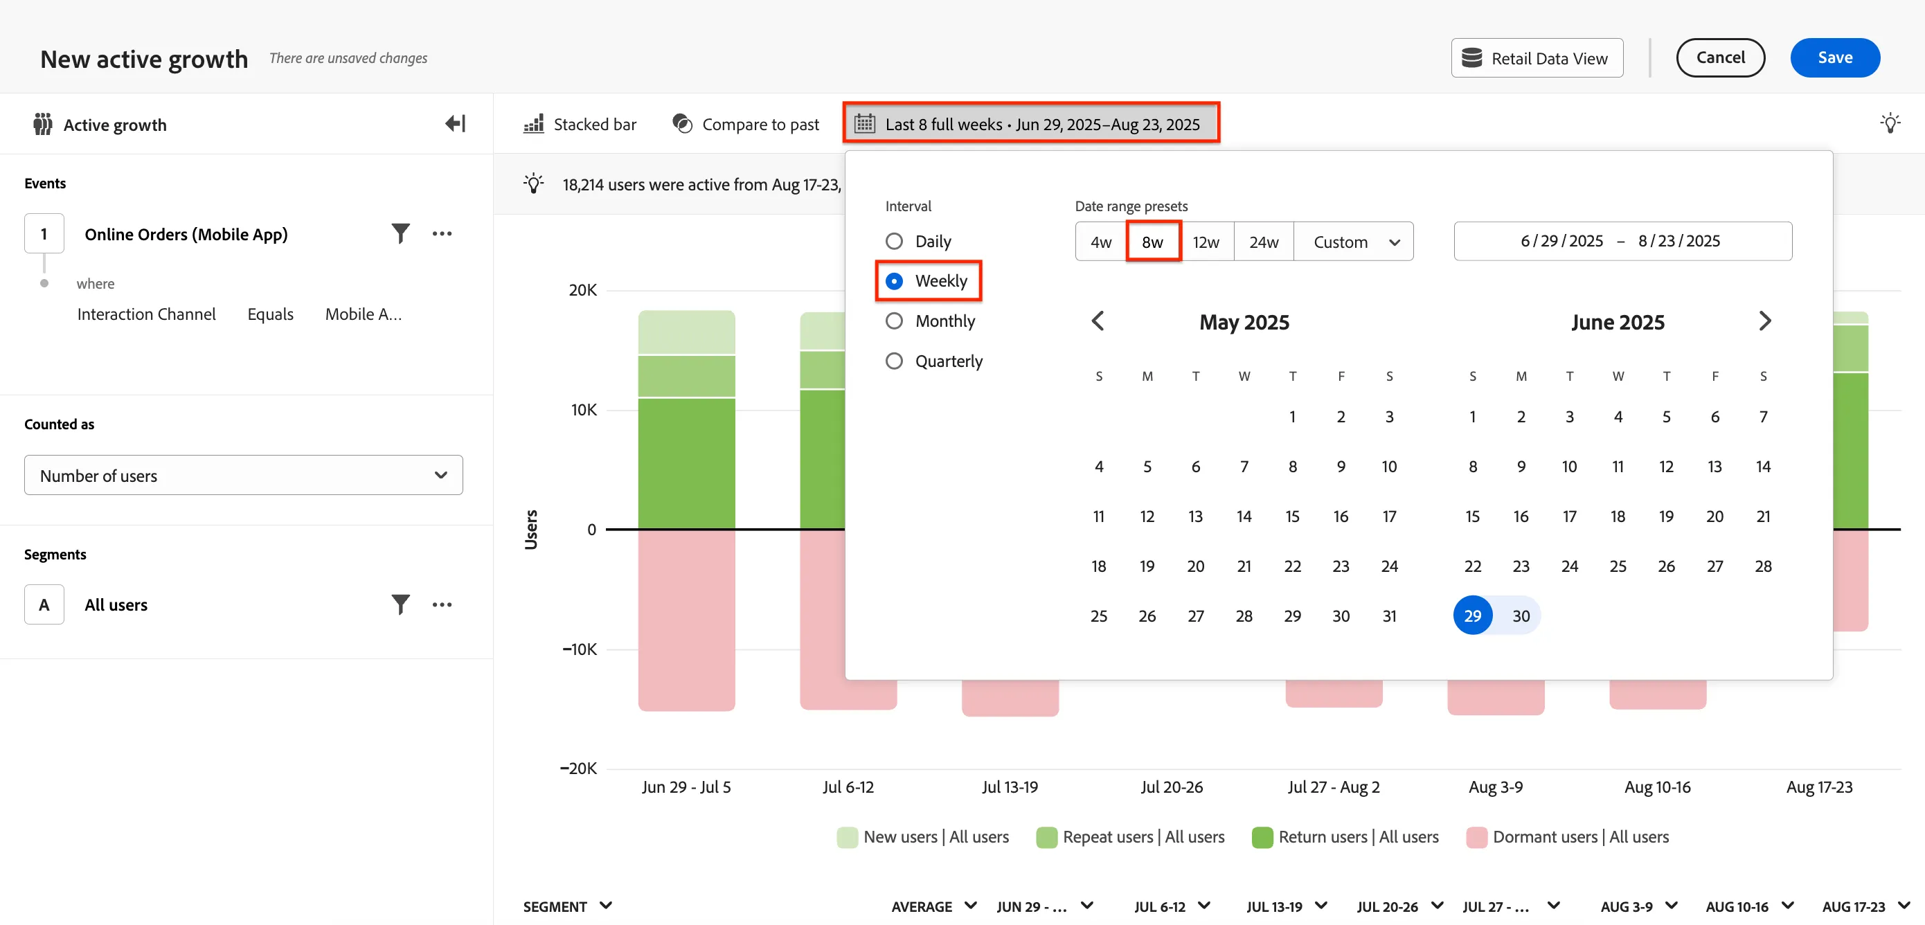Click the lightbulb beside users-active insight
Viewport: 1925px width, 925px height.
click(534, 183)
